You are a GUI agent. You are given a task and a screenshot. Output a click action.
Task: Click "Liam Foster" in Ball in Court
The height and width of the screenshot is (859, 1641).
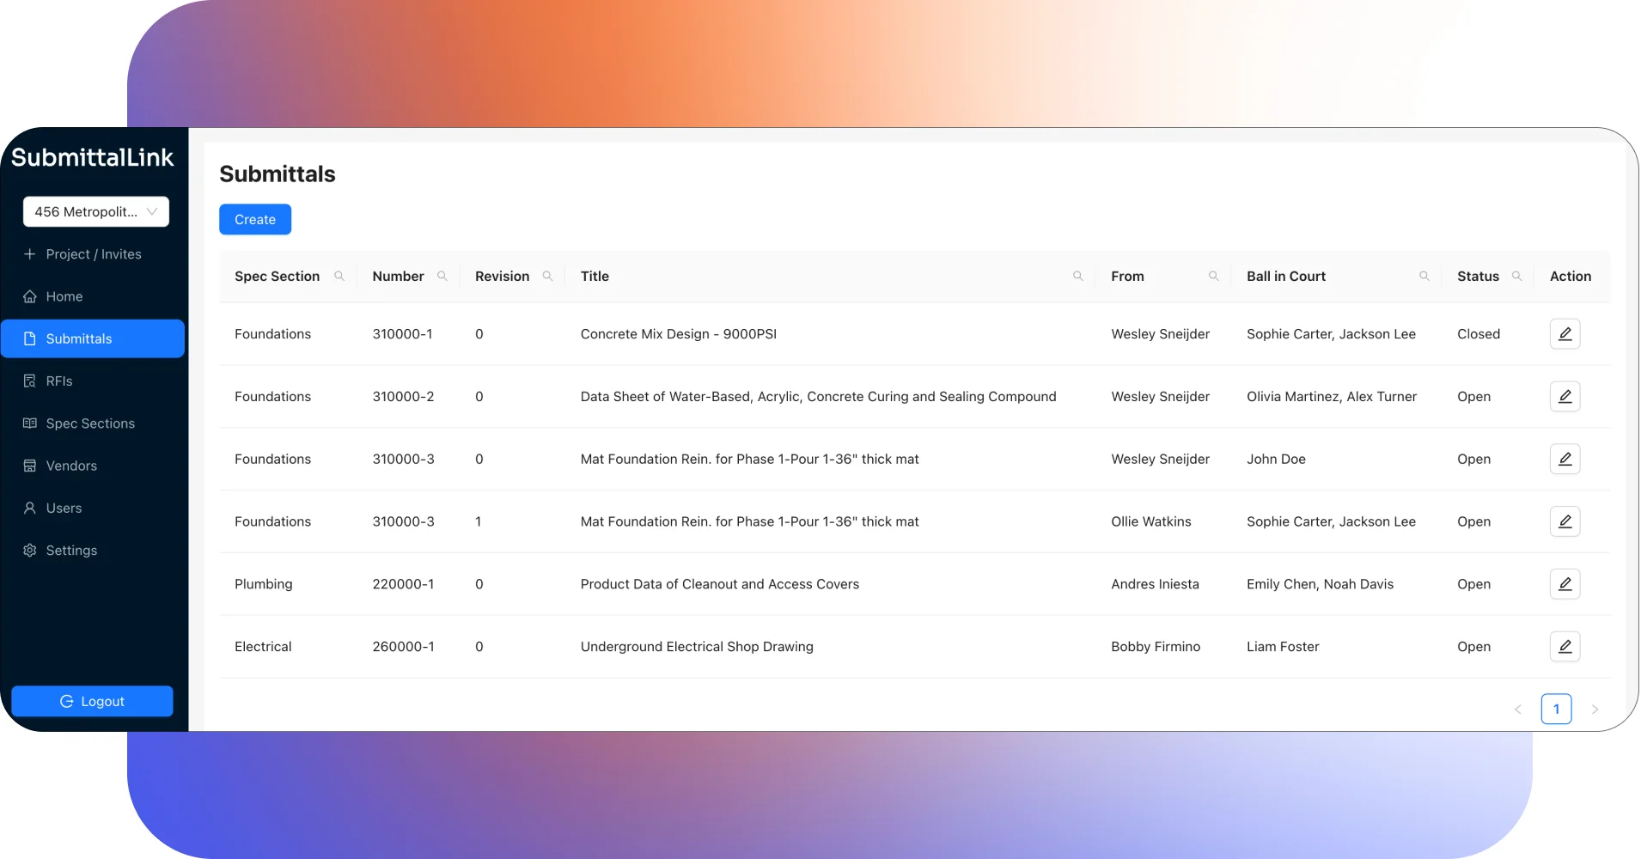pos(1283,647)
